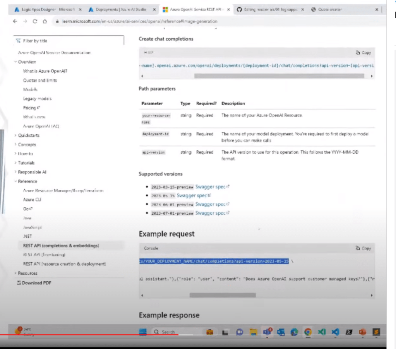Open Azure OpenAI FAQ page

point(41,126)
